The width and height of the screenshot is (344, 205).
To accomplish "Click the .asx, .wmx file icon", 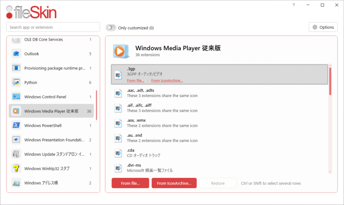I will (118, 123).
